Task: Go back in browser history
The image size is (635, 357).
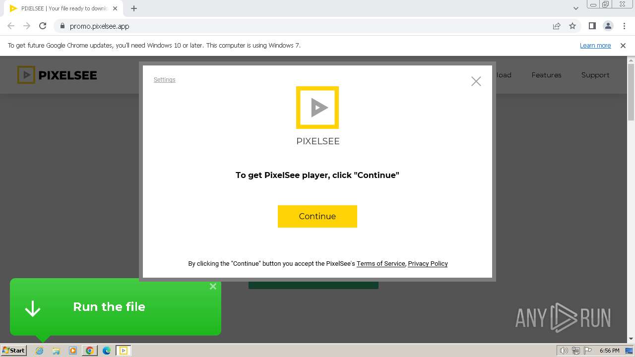Action: [11, 26]
